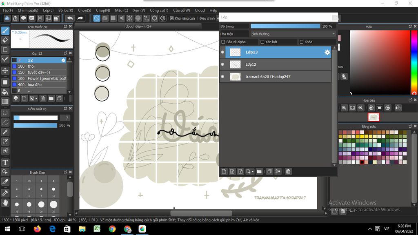
Task: Add a new layer in Lớp panel
Action: point(224,171)
